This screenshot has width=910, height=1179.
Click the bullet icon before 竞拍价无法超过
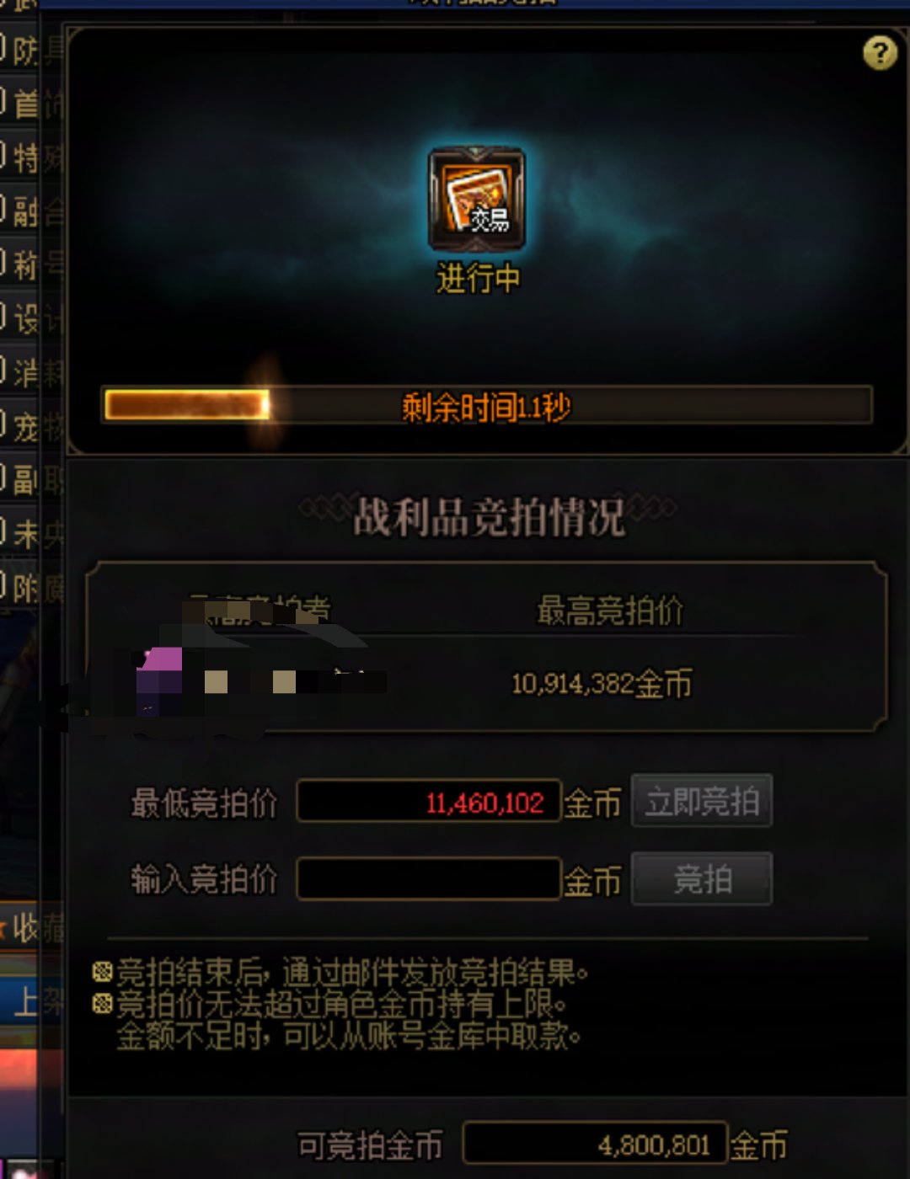(102, 1004)
